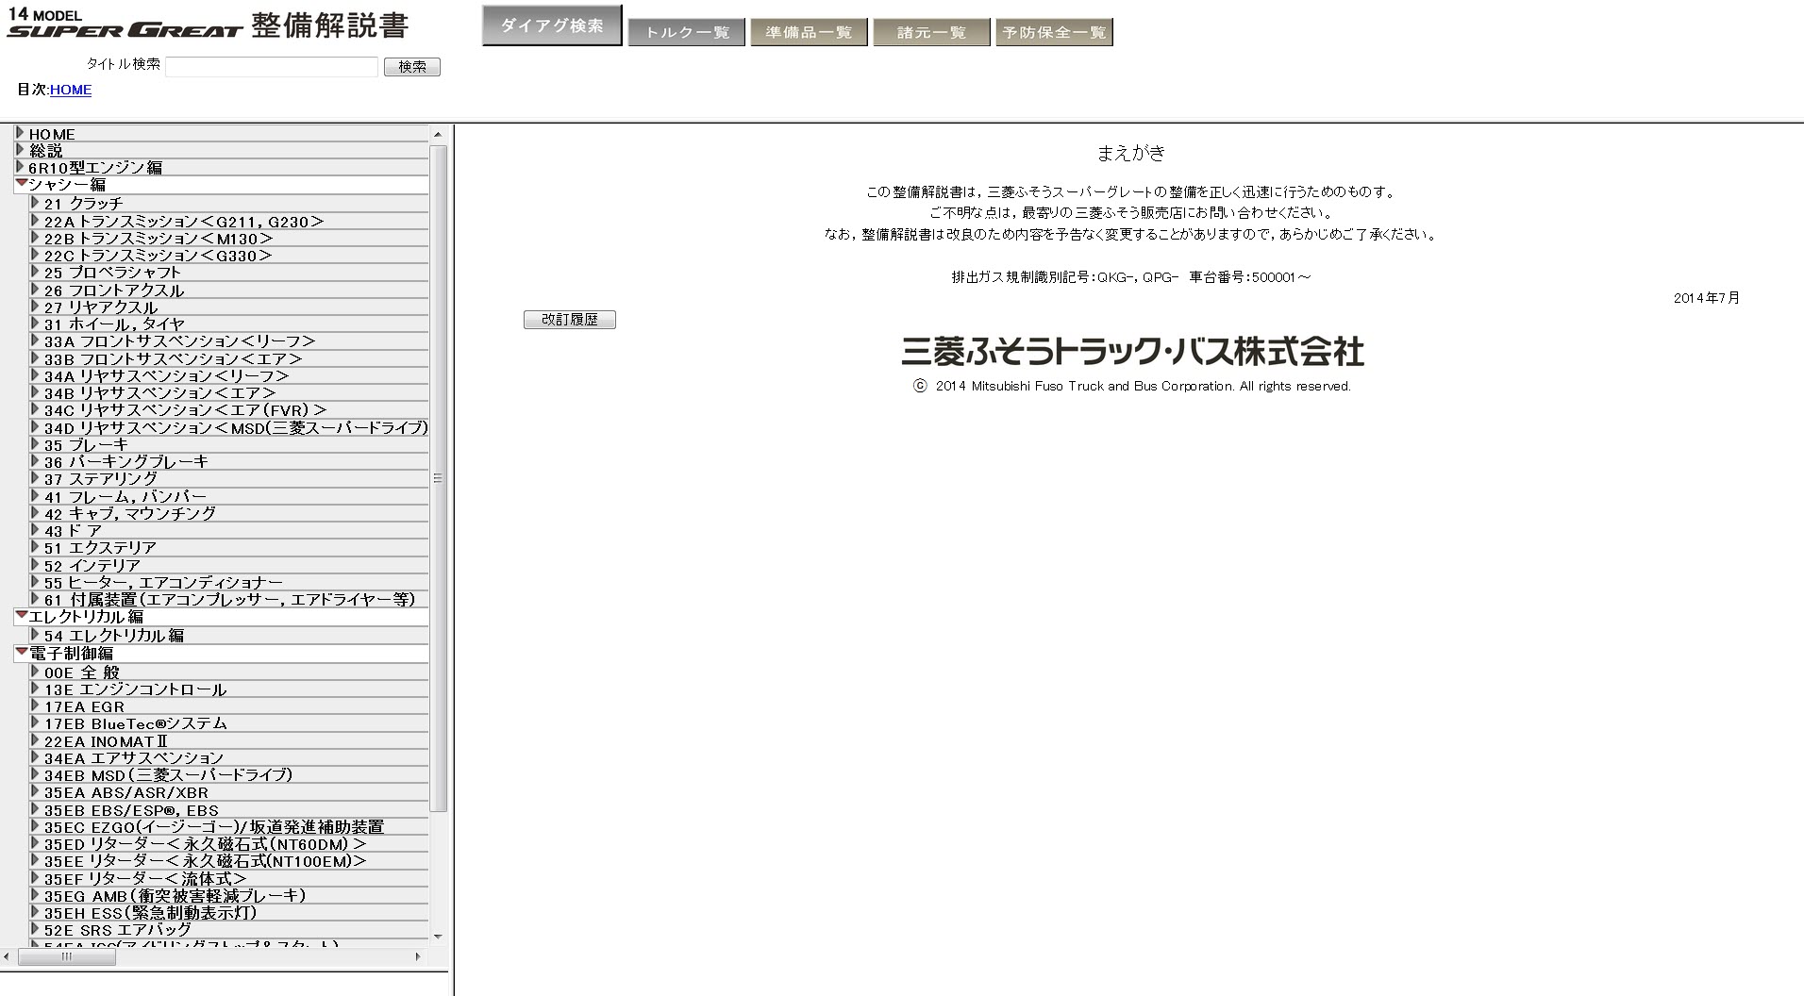This screenshot has height=996, width=1804.
Task: Expand the 総説 tree arrow
Action: pos(20,150)
